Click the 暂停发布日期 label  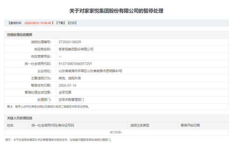click(x=41, y=85)
